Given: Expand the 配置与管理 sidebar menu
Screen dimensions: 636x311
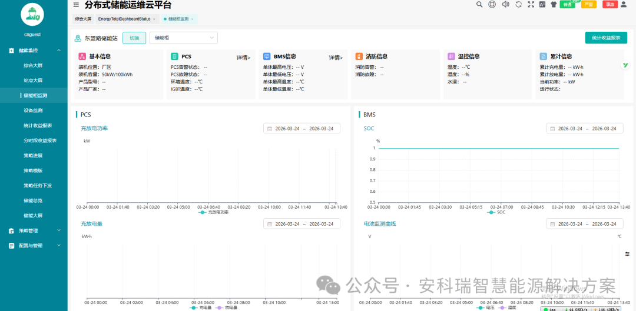Looking at the screenshot, I should pyautogui.click(x=34, y=246).
